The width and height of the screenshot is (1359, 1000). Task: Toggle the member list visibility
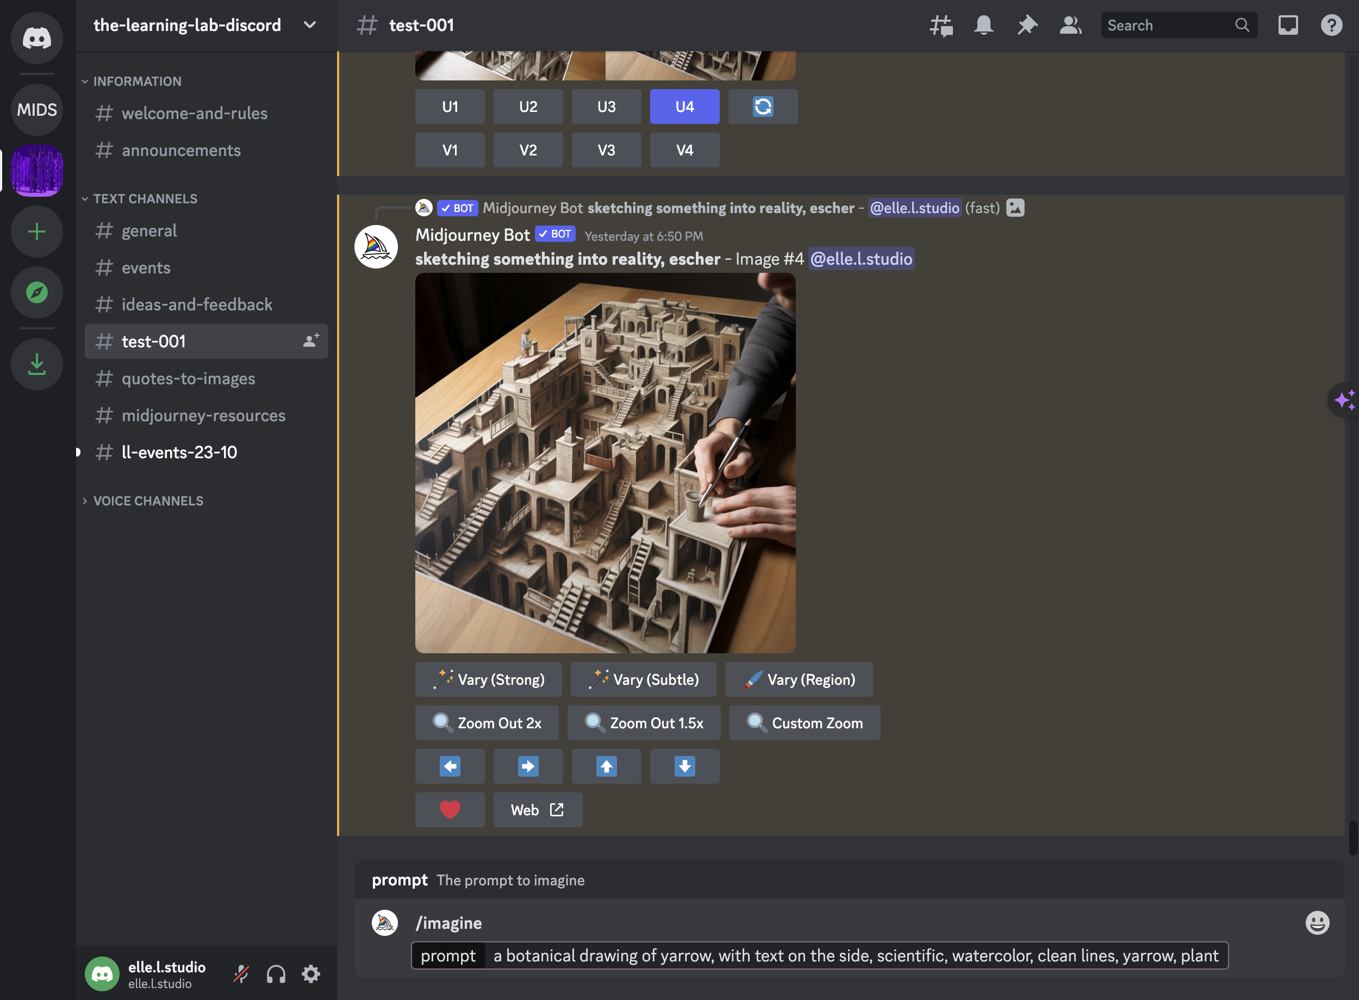coord(1070,26)
